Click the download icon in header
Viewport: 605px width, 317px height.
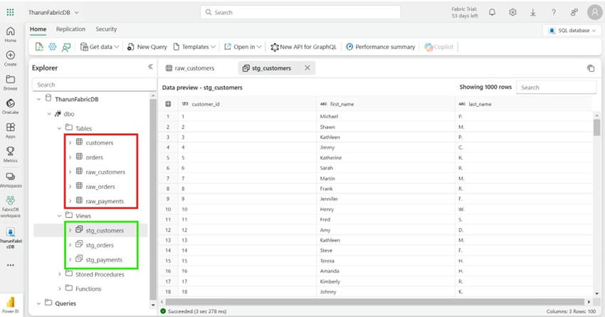[533, 12]
